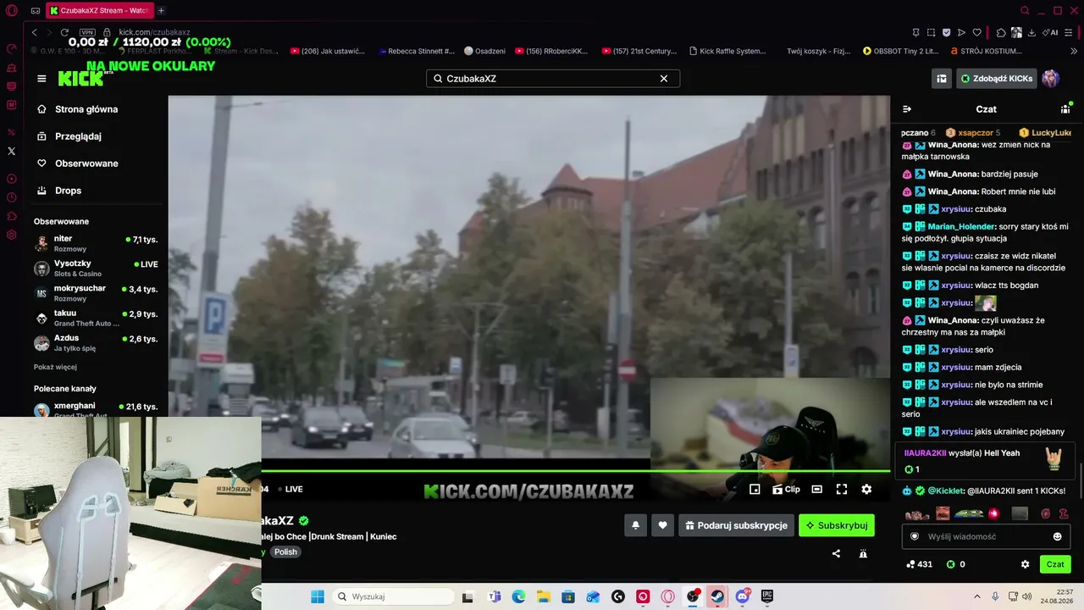Open Epic Games Launcher from taskbar

coord(767,596)
